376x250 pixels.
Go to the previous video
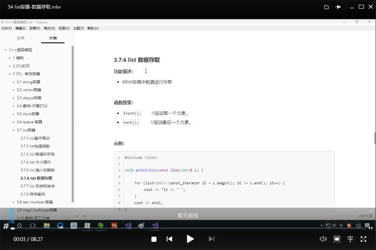point(169,239)
